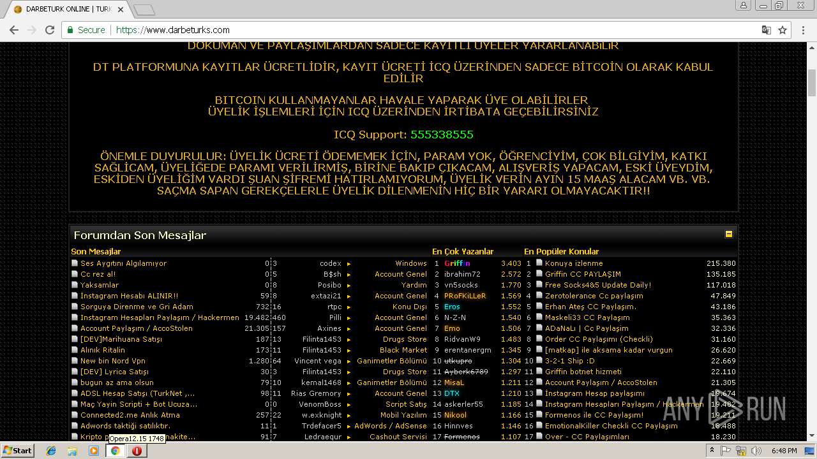Open thread 'Ses Aygıtını Algılamıyor'
The image size is (817, 459).
(123, 263)
